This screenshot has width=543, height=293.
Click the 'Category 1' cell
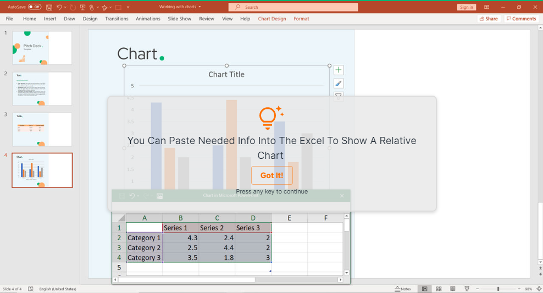pyautogui.click(x=145, y=238)
